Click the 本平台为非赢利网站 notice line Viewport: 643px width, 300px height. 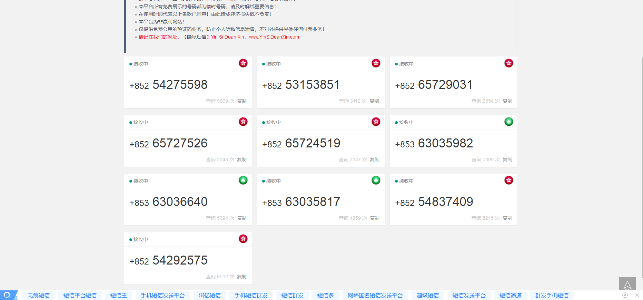[161, 22]
